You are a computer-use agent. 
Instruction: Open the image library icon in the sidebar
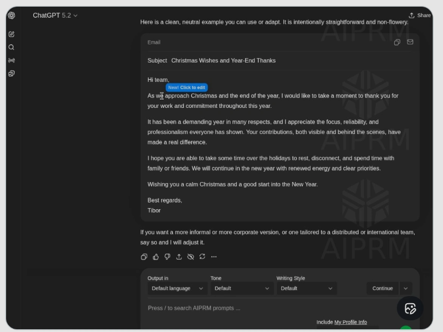pyautogui.click(x=11, y=74)
